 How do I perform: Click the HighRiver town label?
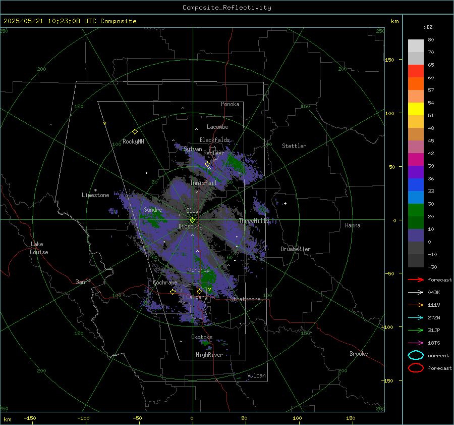point(209,355)
